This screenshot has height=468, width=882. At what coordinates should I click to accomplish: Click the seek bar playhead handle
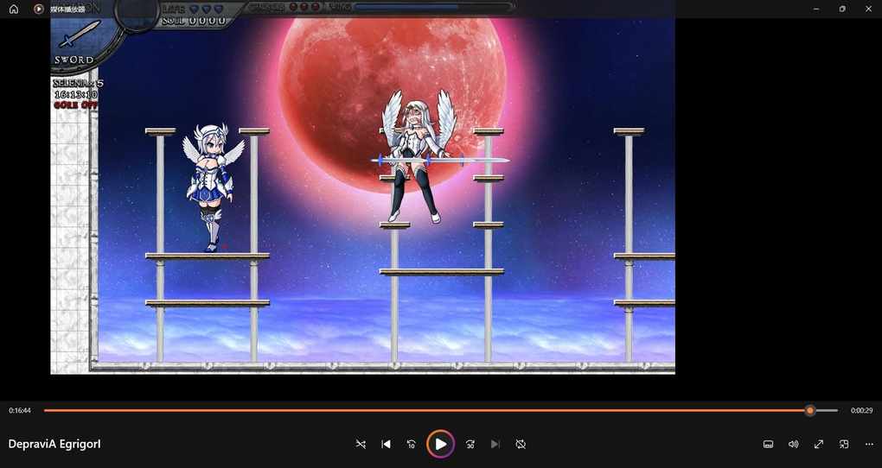(x=810, y=410)
